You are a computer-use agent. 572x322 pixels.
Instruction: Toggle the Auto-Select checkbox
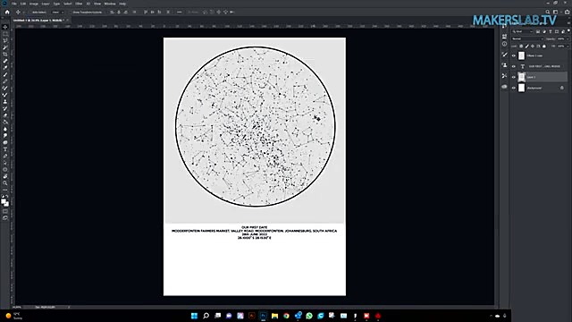coord(29,12)
